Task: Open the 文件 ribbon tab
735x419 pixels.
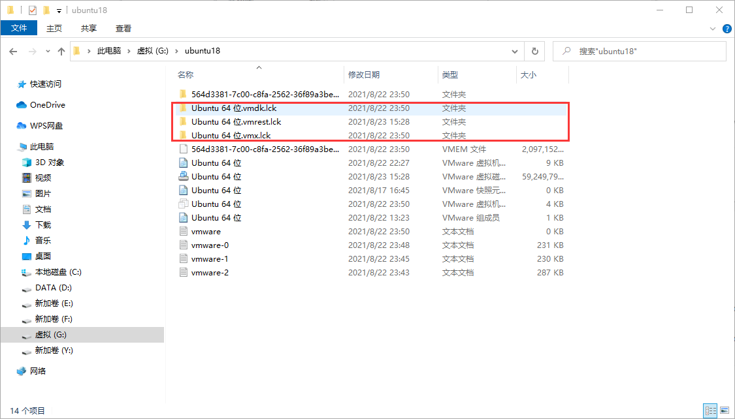Action: [x=19, y=28]
